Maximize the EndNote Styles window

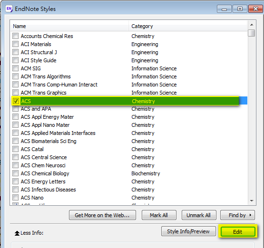pyautogui.click(x=240, y=9)
